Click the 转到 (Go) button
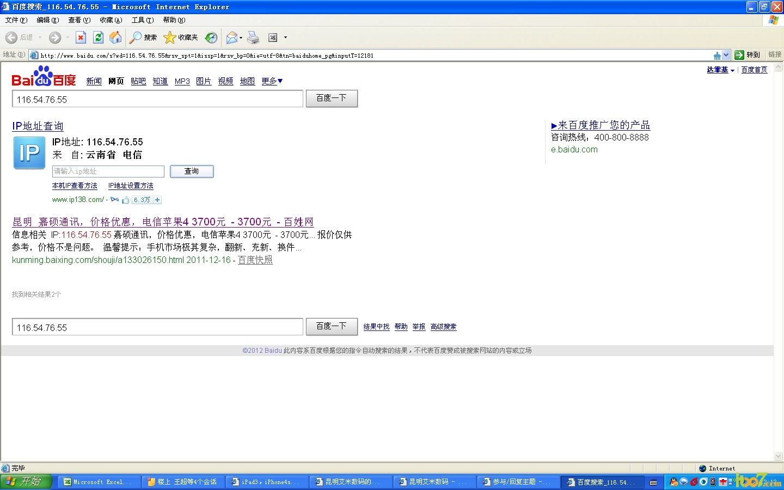Viewport: 784px width, 490px height. click(748, 55)
